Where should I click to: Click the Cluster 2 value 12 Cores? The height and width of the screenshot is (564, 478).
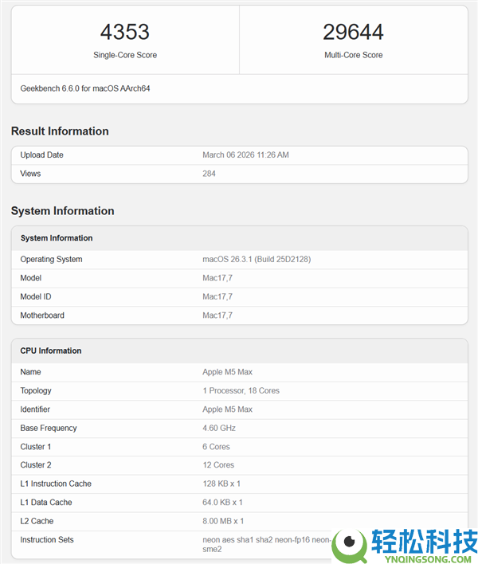pos(218,465)
